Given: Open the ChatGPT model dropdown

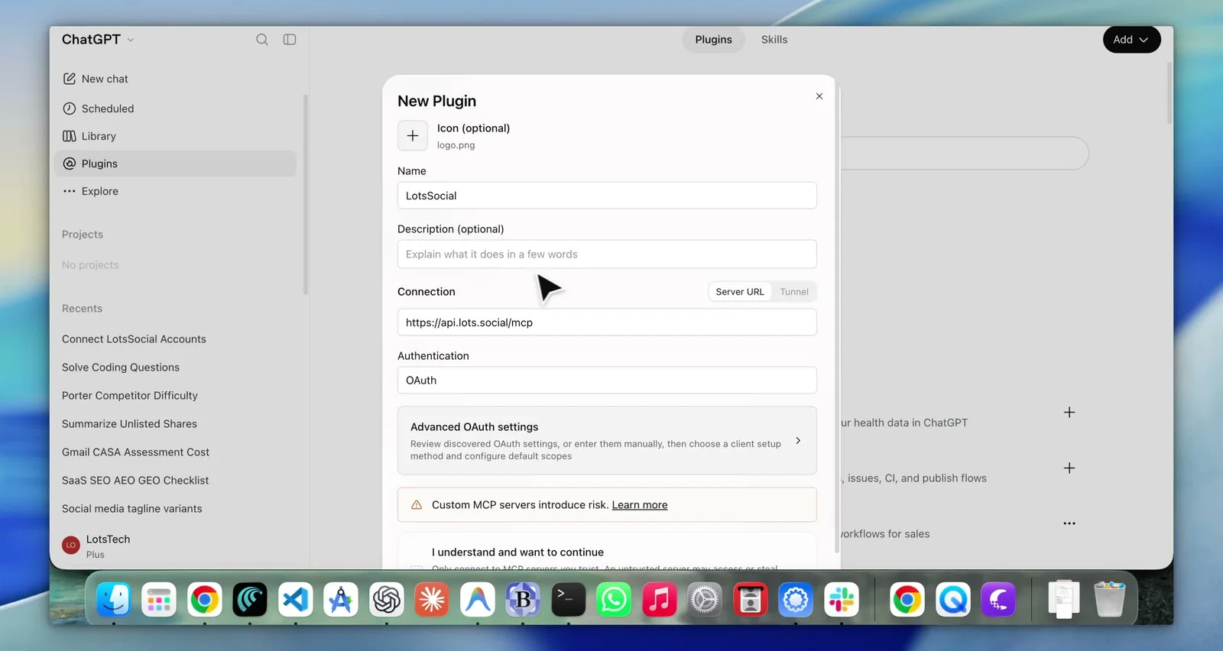Looking at the screenshot, I should (98, 40).
